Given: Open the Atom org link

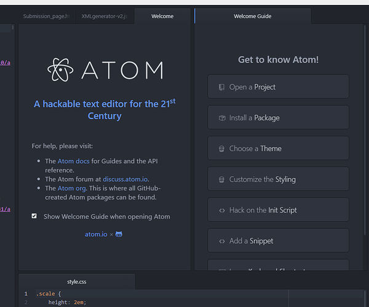Looking at the screenshot, I should [x=71, y=188].
